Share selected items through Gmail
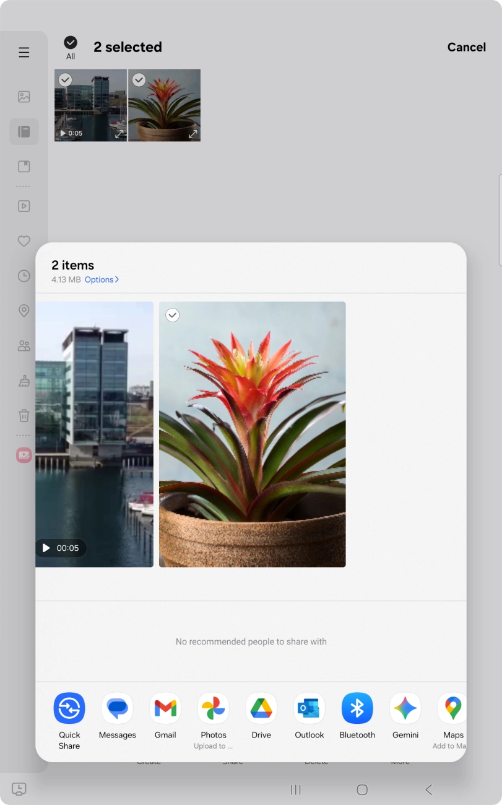 point(165,708)
